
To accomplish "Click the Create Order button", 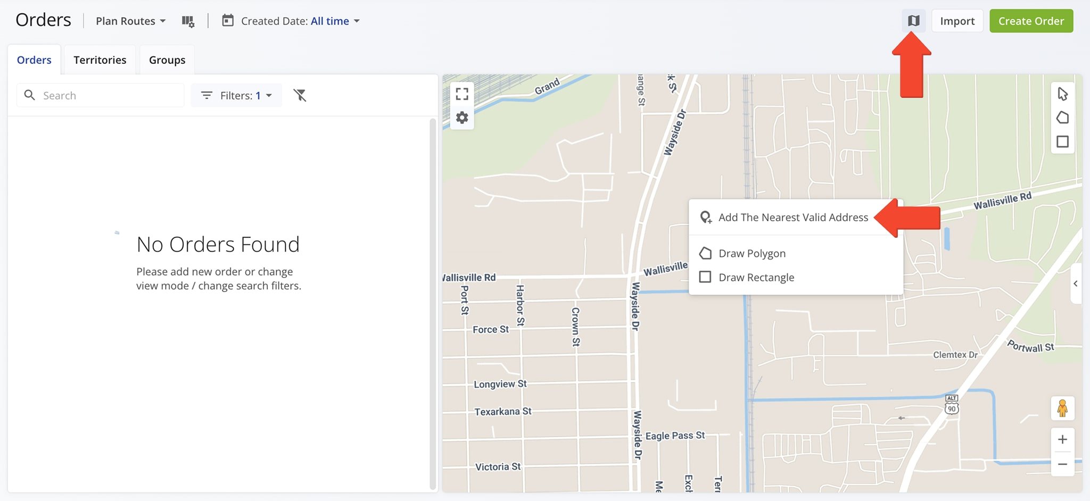I will click(x=1031, y=21).
